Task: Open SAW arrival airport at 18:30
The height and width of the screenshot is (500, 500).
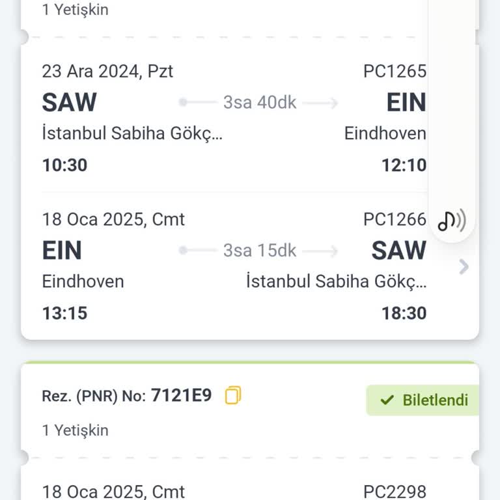Action: coord(398,251)
